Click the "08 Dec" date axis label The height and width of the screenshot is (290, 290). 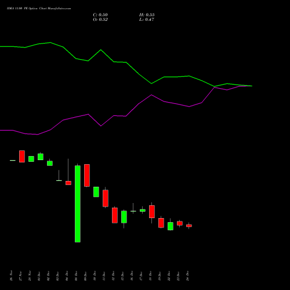76,276
